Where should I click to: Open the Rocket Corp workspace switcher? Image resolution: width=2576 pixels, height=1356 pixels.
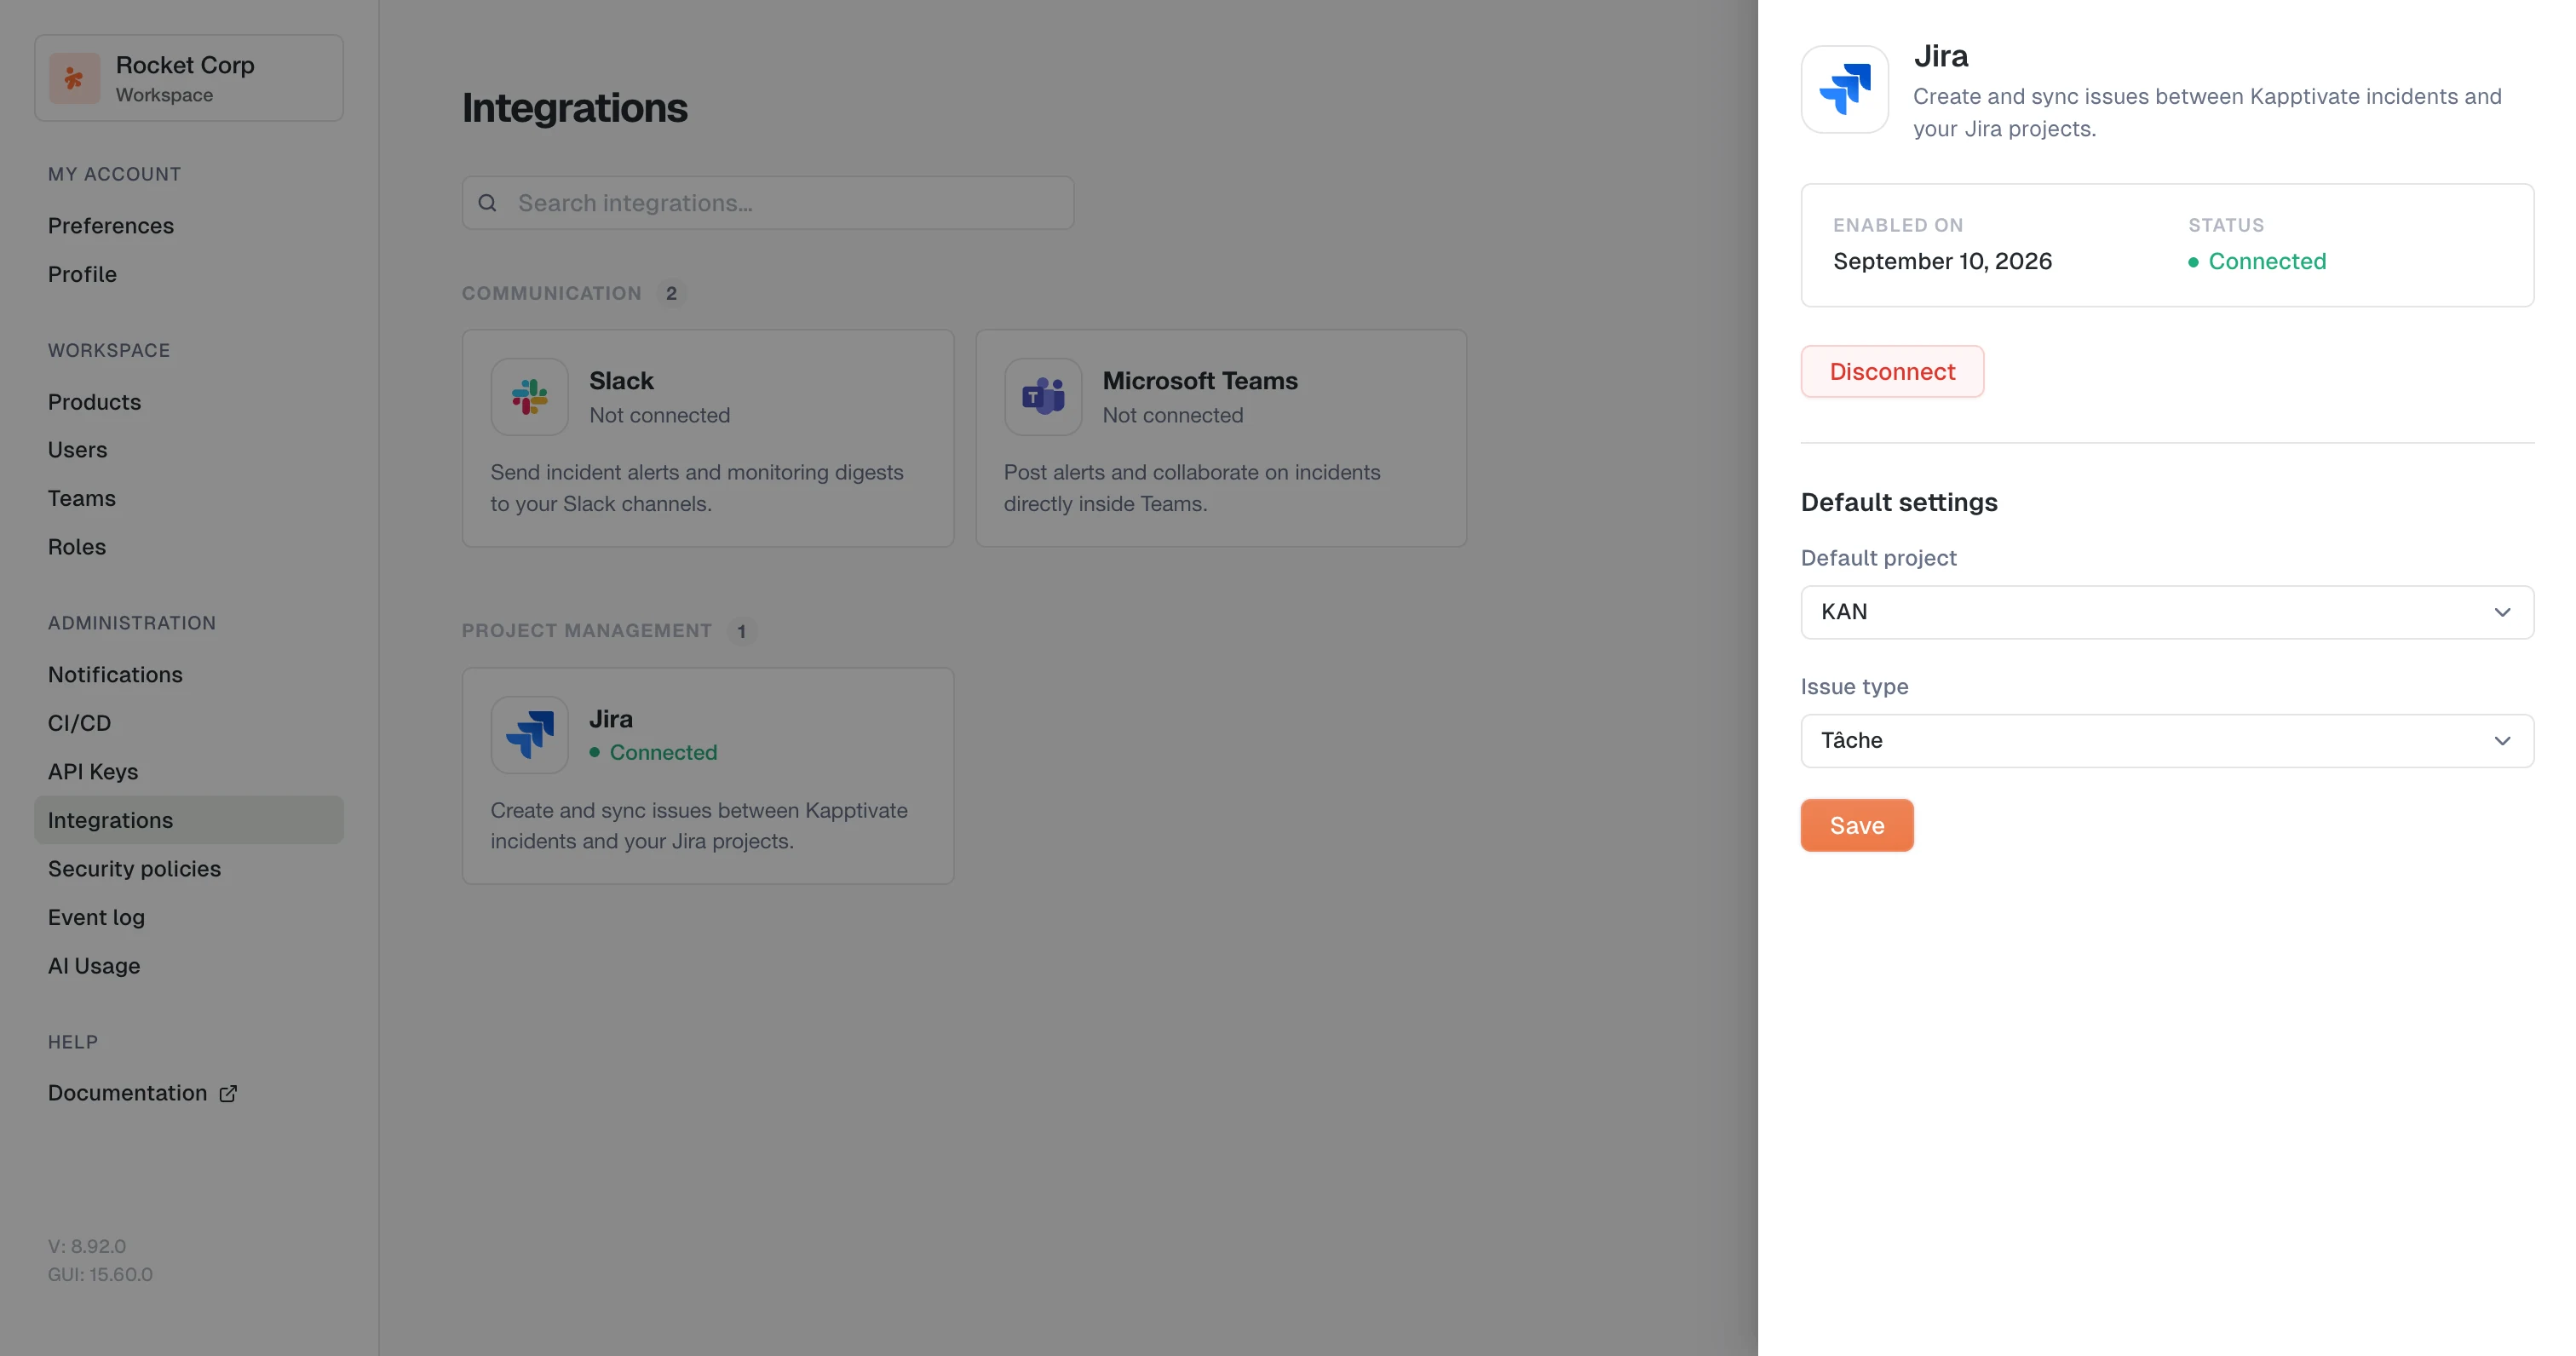(189, 78)
